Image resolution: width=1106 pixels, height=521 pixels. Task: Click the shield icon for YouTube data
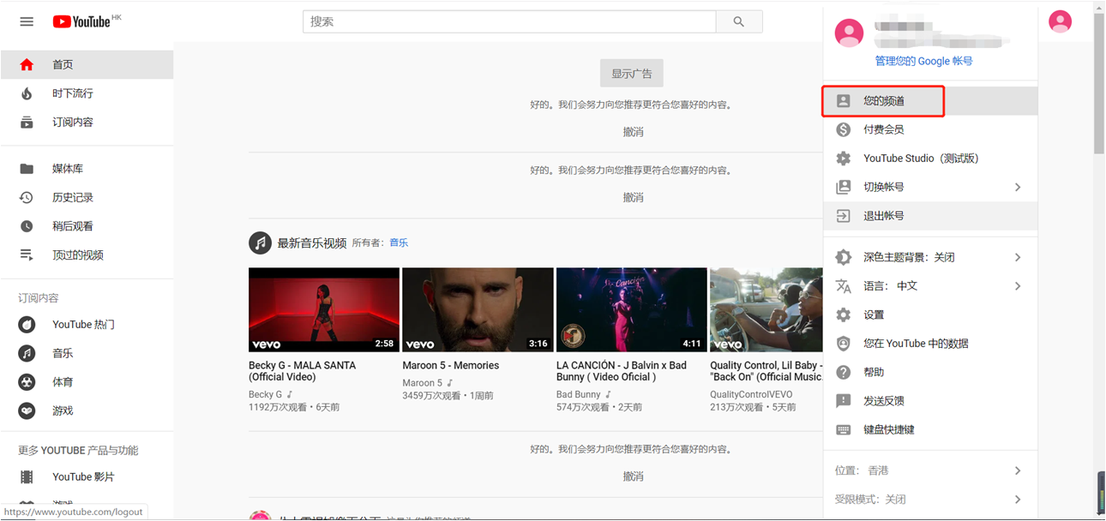tap(844, 344)
